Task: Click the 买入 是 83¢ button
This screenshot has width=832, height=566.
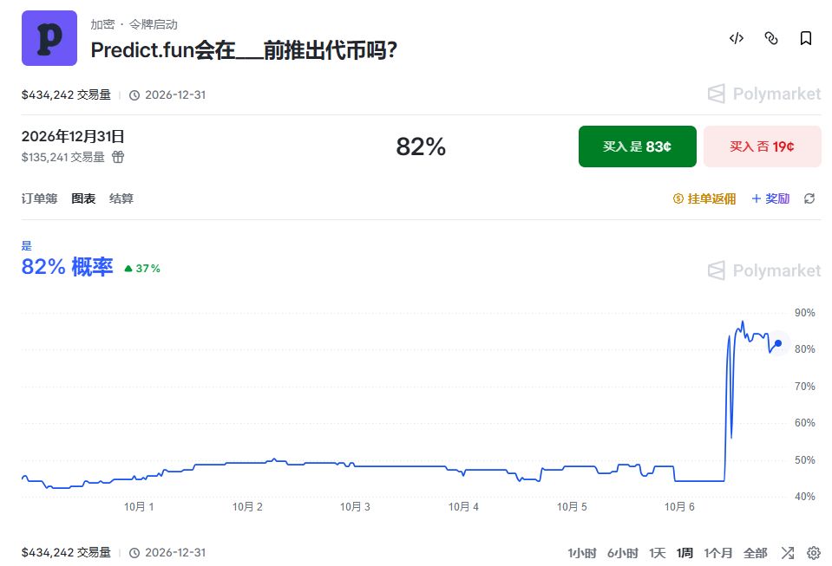Action: pyautogui.click(x=638, y=146)
